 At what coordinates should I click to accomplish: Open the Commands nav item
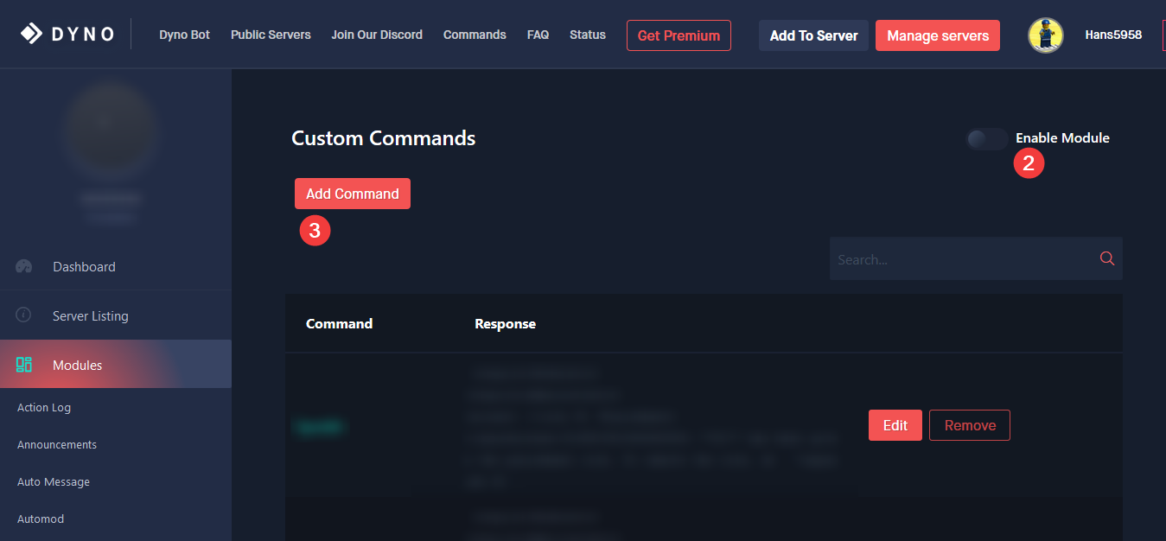[x=475, y=35]
